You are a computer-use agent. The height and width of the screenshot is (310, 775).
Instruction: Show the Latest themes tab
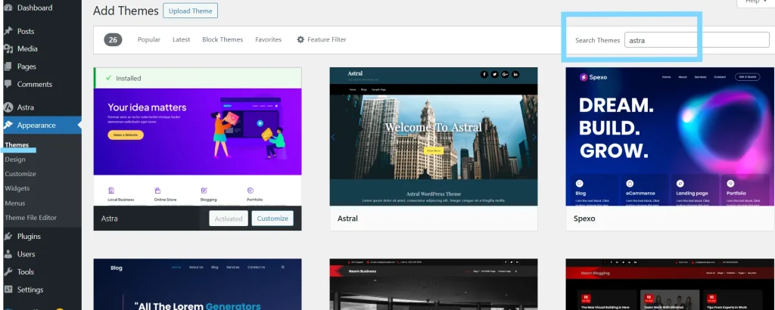[x=181, y=39]
